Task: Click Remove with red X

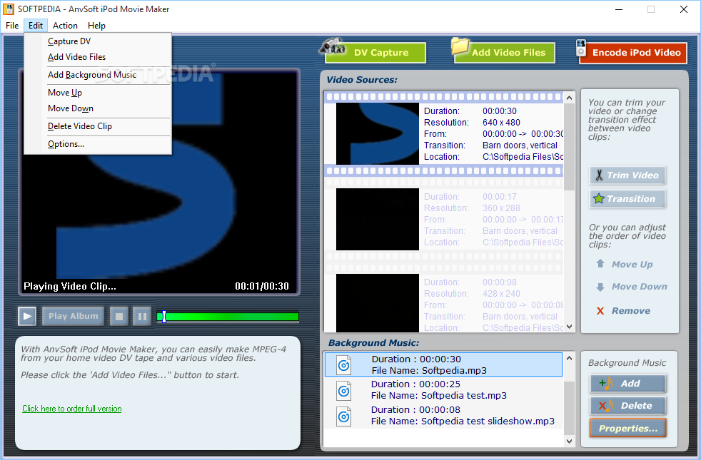Action: pos(623,311)
